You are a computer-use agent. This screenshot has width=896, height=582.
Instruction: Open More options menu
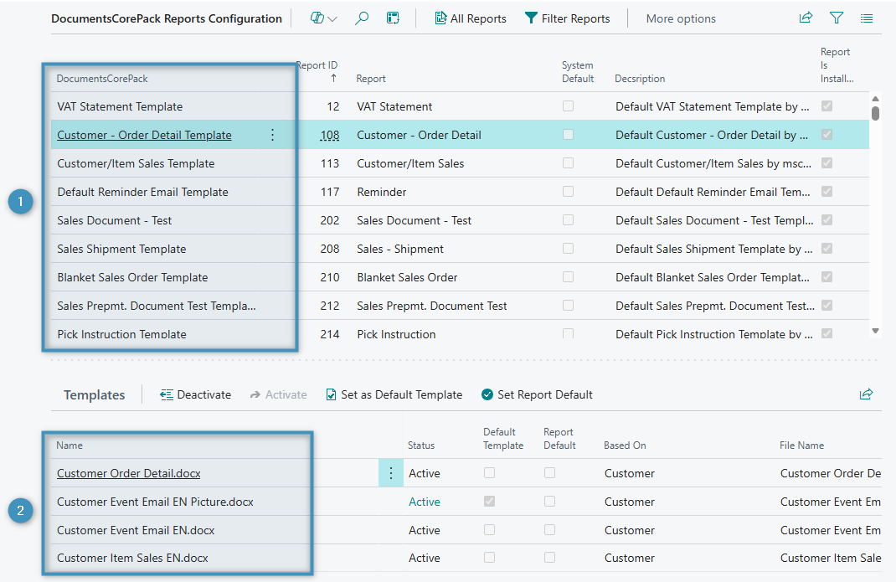[681, 19]
